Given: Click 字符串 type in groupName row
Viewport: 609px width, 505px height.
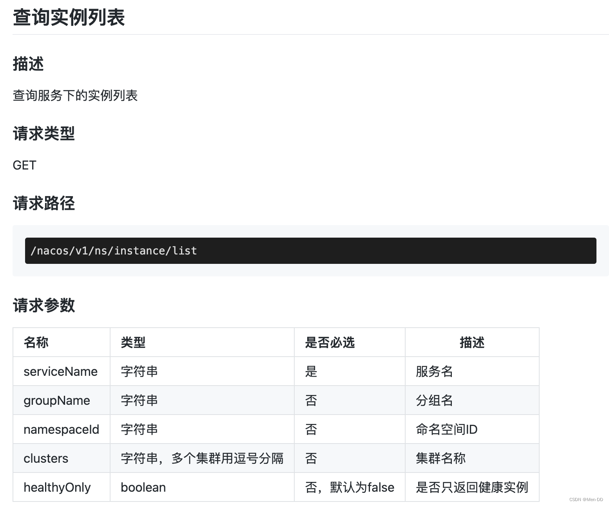Looking at the screenshot, I should pos(202,400).
